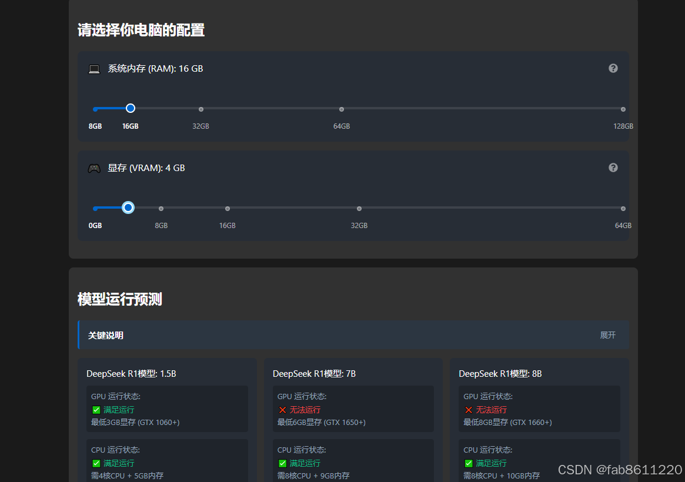Click the help icon for VRAM

[x=613, y=168]
